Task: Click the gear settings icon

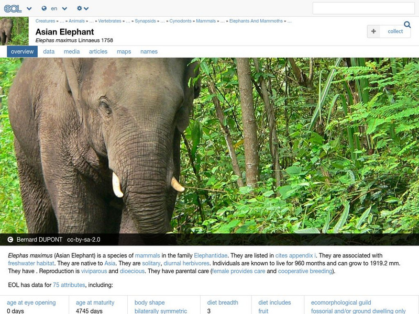Action: pyautogui.click(x=80, y=8)
